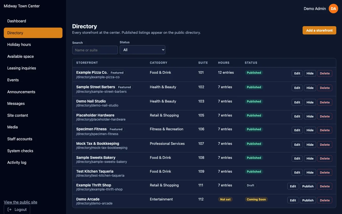
Task: Click the 12 entries hours cell
Action: pyautogui.click(x=226, y=72)
